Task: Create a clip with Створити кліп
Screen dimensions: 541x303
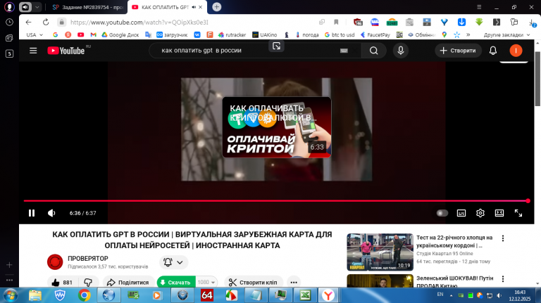Action: click(254, 283)
